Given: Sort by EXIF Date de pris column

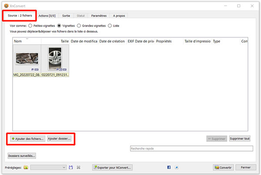Looking at the screenshot, I should tap(141, 41).
